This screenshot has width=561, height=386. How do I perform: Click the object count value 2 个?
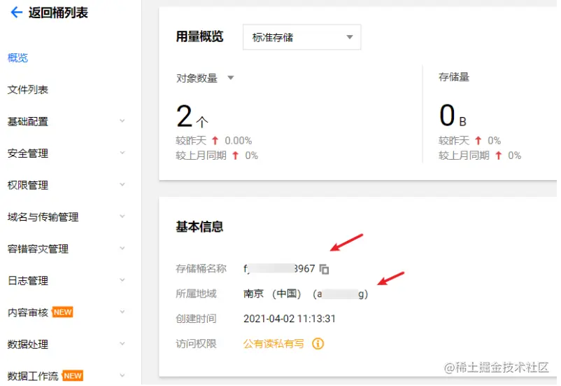192,116
